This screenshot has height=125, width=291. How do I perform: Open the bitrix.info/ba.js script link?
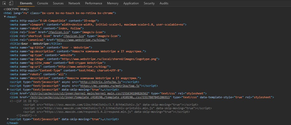click(x=101, y=82)
